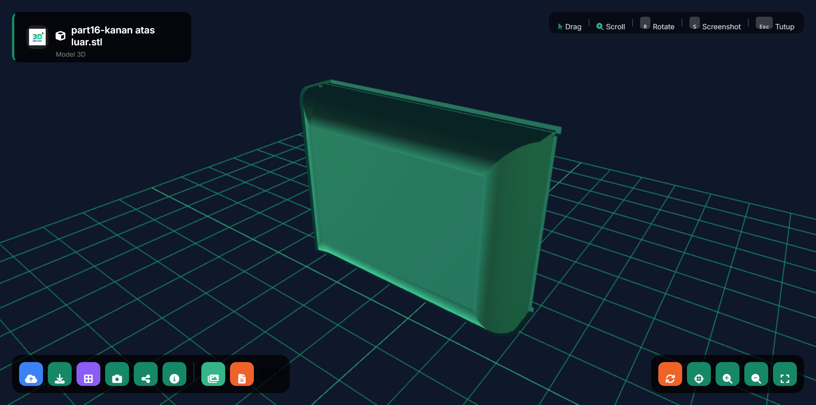
Task: Click the Model 3D subtitle text
Action: (71, 54)
